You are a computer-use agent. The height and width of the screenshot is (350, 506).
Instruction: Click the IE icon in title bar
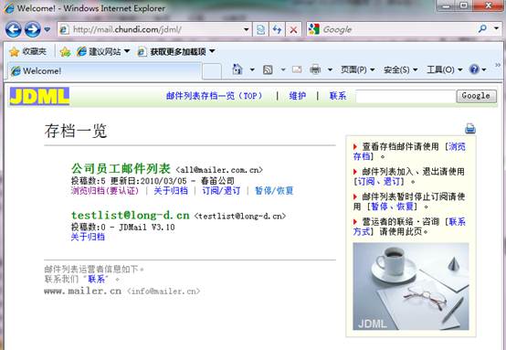click(x=9, y=8)
